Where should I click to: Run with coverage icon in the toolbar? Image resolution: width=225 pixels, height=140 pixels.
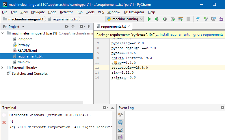tap(165, 19)
